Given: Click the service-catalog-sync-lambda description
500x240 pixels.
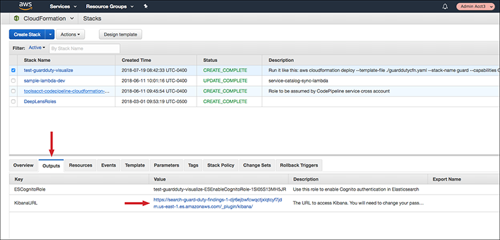Looking at the screenshot, I should click(298, 81).
